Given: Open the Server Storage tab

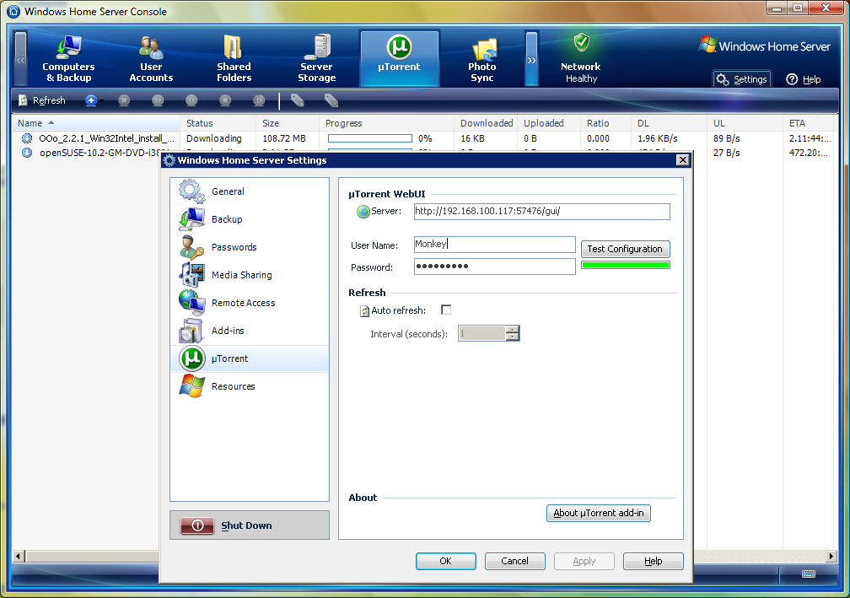Looking at the screenshot, I should click(x=316, y=58).
